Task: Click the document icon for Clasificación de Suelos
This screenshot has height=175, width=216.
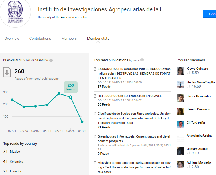Action: [x=95, y=114]
